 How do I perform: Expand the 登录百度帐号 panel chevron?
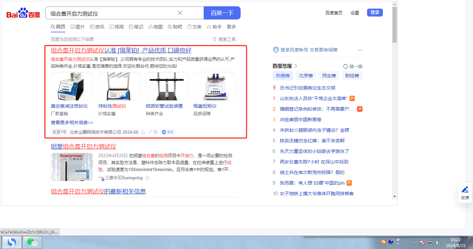pyautogui.click(x=360, y=50)
